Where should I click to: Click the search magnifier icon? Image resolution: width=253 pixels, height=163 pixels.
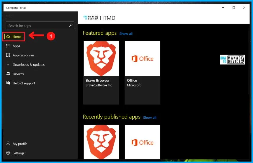(x=71, y=25)
